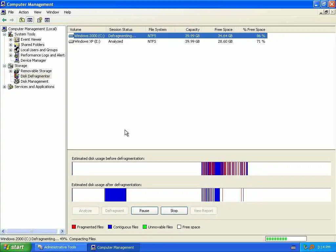Toggle the Show/Hide Console Tree toolbar icon
This screenshot has width=336, height=252.
(x=30, y=20)
